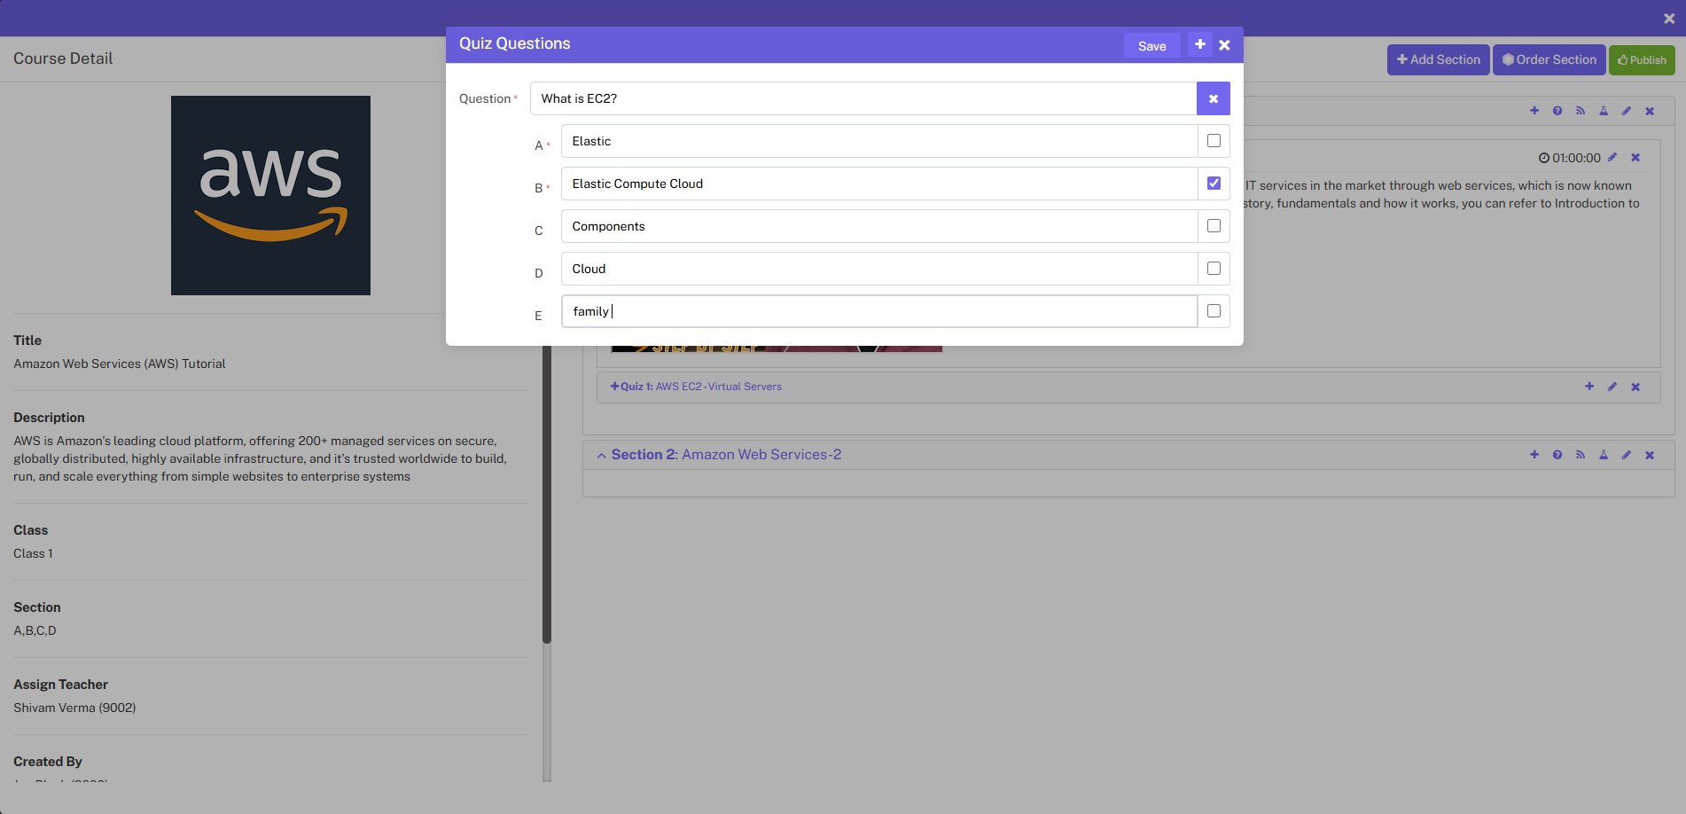The height and width of the screenshot is (814, 1686).
Task: Save the quiz questions
Action: 1151,46
